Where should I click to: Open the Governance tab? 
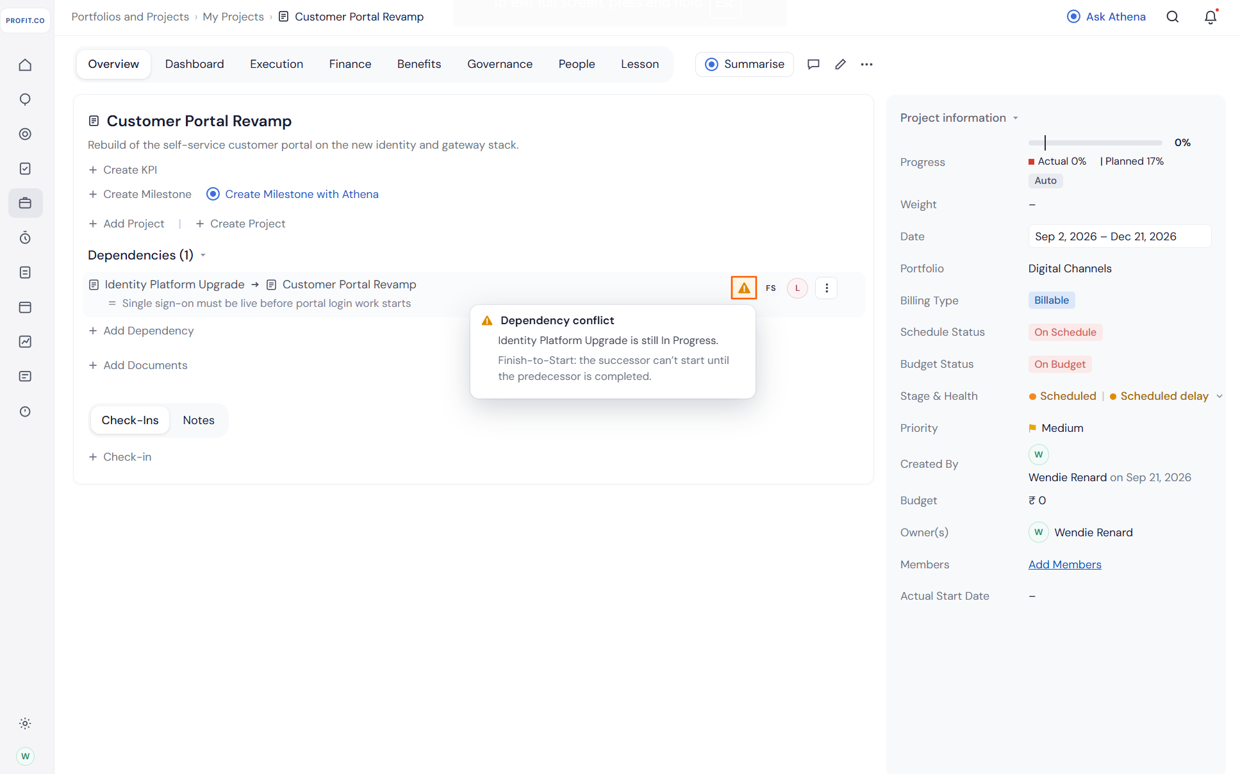[499, 64]
